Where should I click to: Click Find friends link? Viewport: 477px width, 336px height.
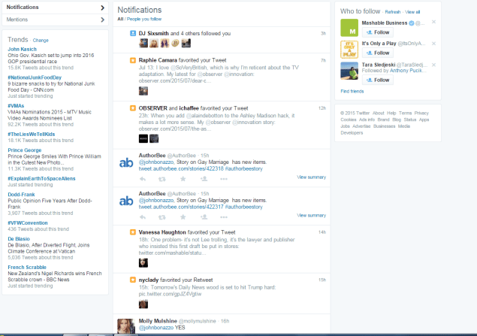(x=352, y=91)
